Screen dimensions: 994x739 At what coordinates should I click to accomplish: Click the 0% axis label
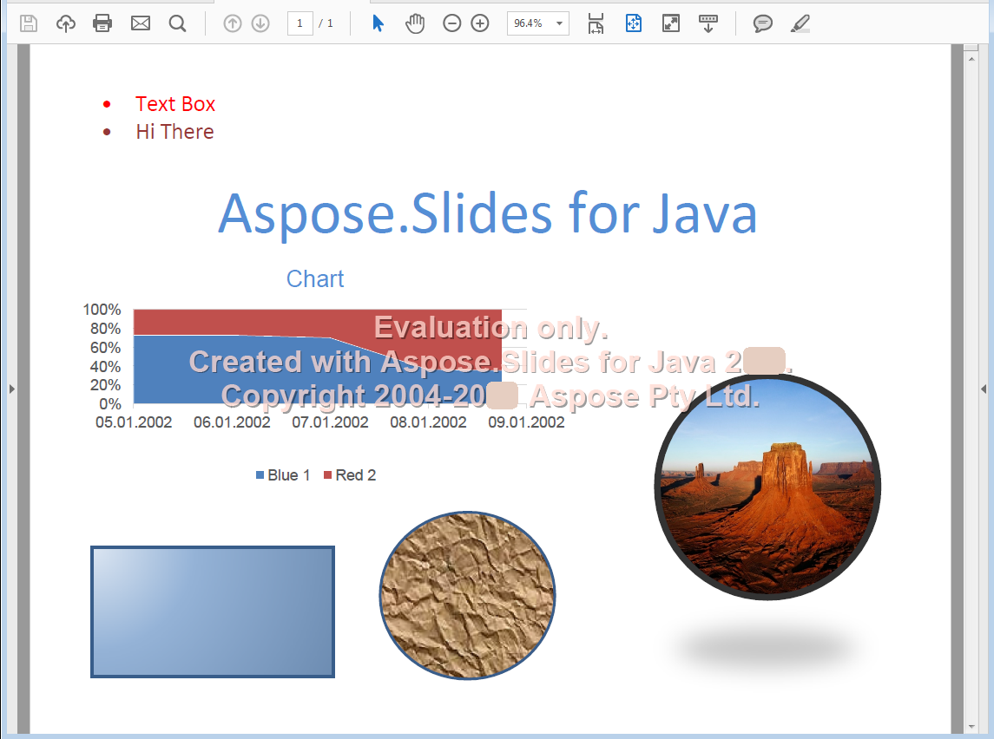click(109, 404)
